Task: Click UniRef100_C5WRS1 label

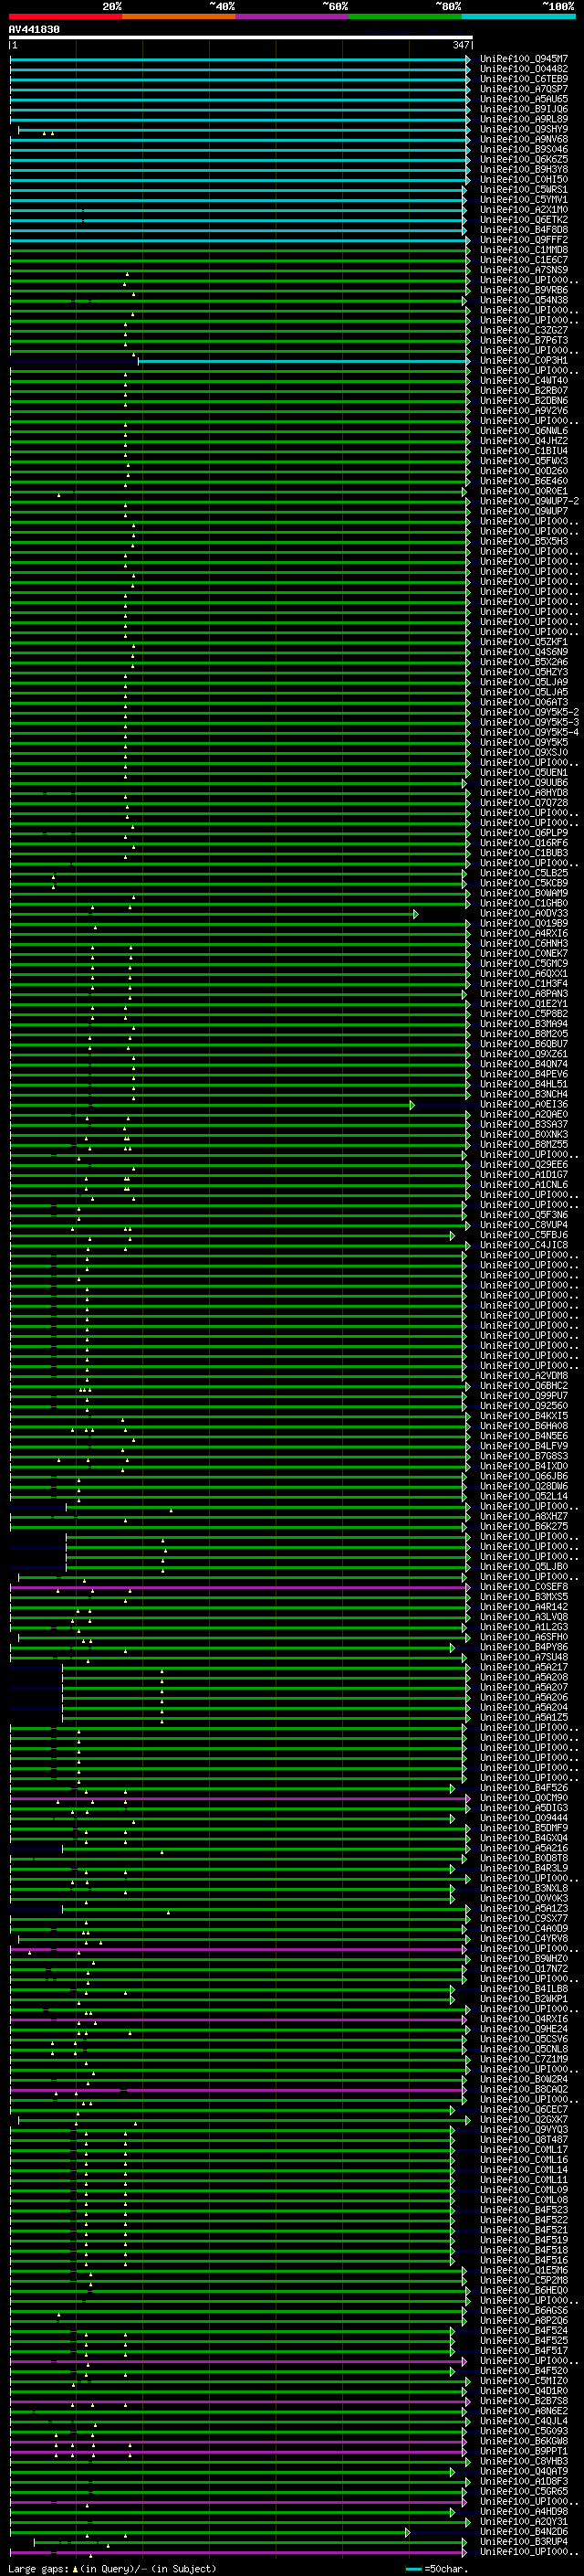Action: point(524,189)
